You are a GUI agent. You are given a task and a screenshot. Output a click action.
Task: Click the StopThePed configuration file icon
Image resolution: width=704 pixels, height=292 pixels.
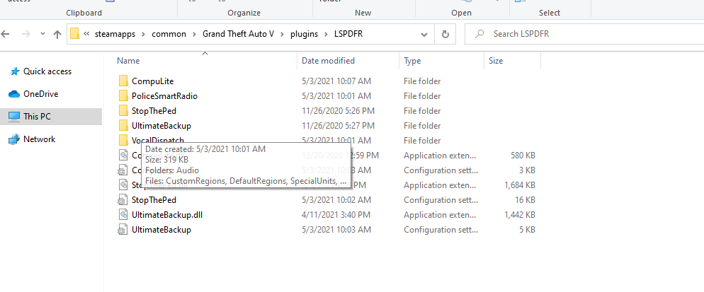pyautogui.click(x=123, y=200)
